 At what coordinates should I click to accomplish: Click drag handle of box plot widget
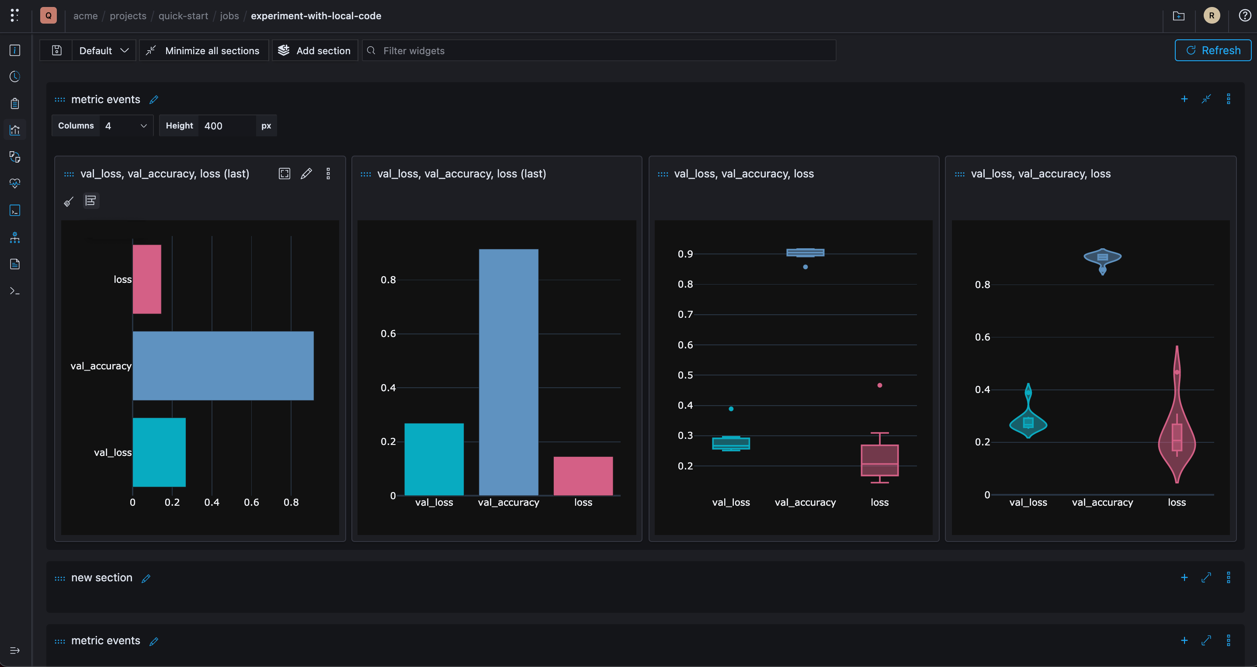click(663, 174)
